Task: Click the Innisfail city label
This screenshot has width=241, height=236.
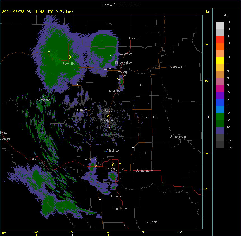Action: (x=116, y=91)
